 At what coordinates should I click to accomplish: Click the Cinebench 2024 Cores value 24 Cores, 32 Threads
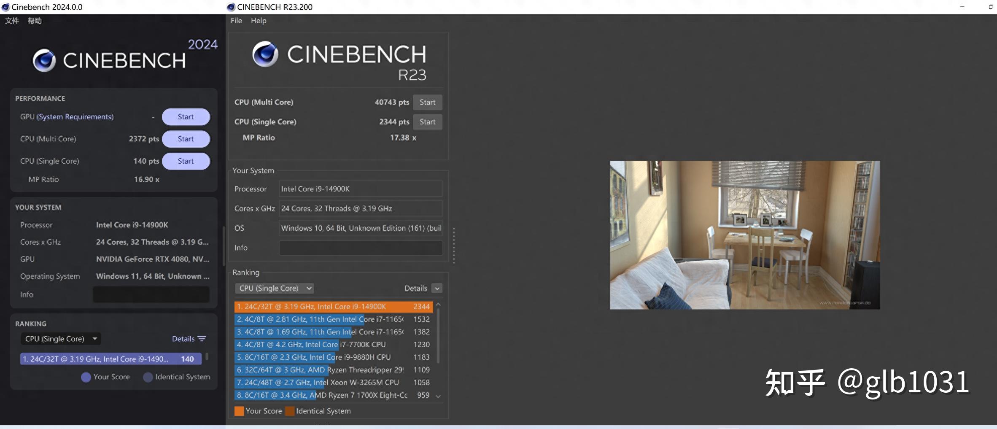152,242
